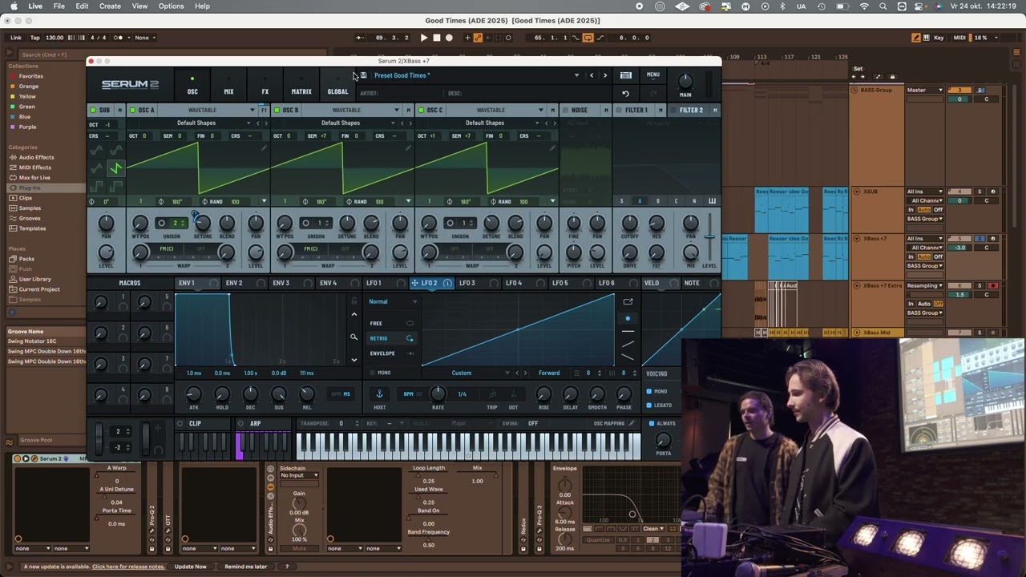The width and height of the screenshot is (1026, 577).
Task: Click the Serum pitch bend wheel
Action: coord(99,438)
